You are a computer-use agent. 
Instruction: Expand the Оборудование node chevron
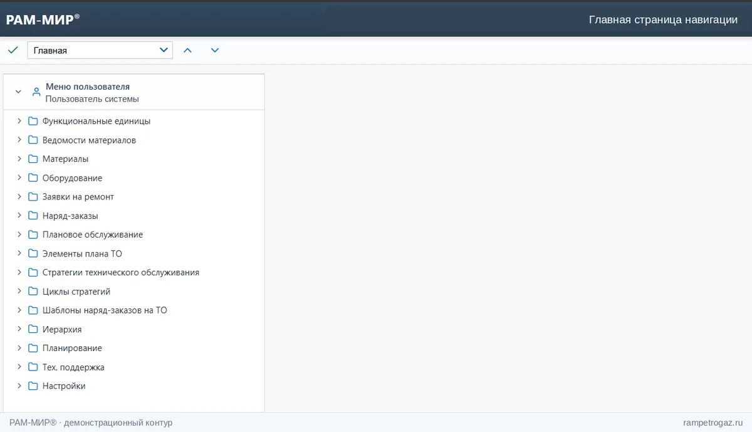click(x=19, y=178)
